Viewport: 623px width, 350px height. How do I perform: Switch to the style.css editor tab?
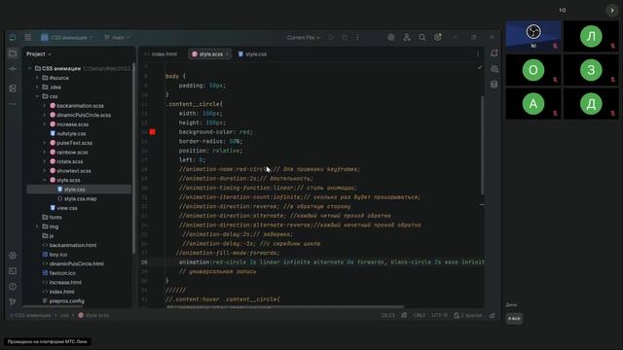point(253,54)
